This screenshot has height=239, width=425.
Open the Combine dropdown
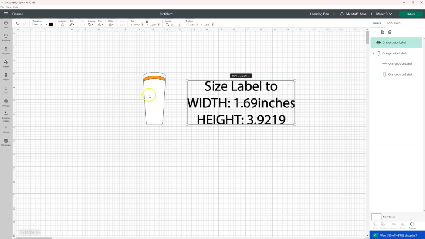384,225
